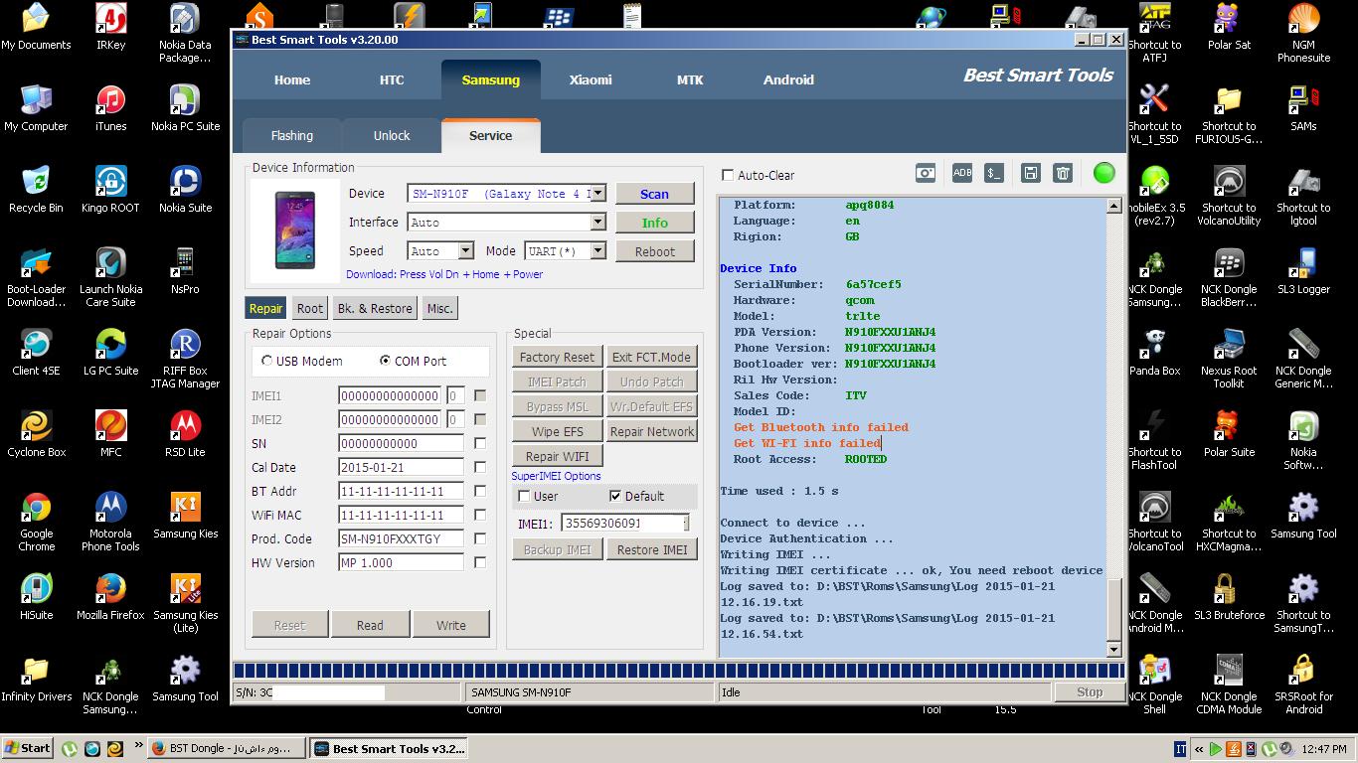Click the Java icon in system tray
Screen dimensions: 1358x763
pos(1233,749)
